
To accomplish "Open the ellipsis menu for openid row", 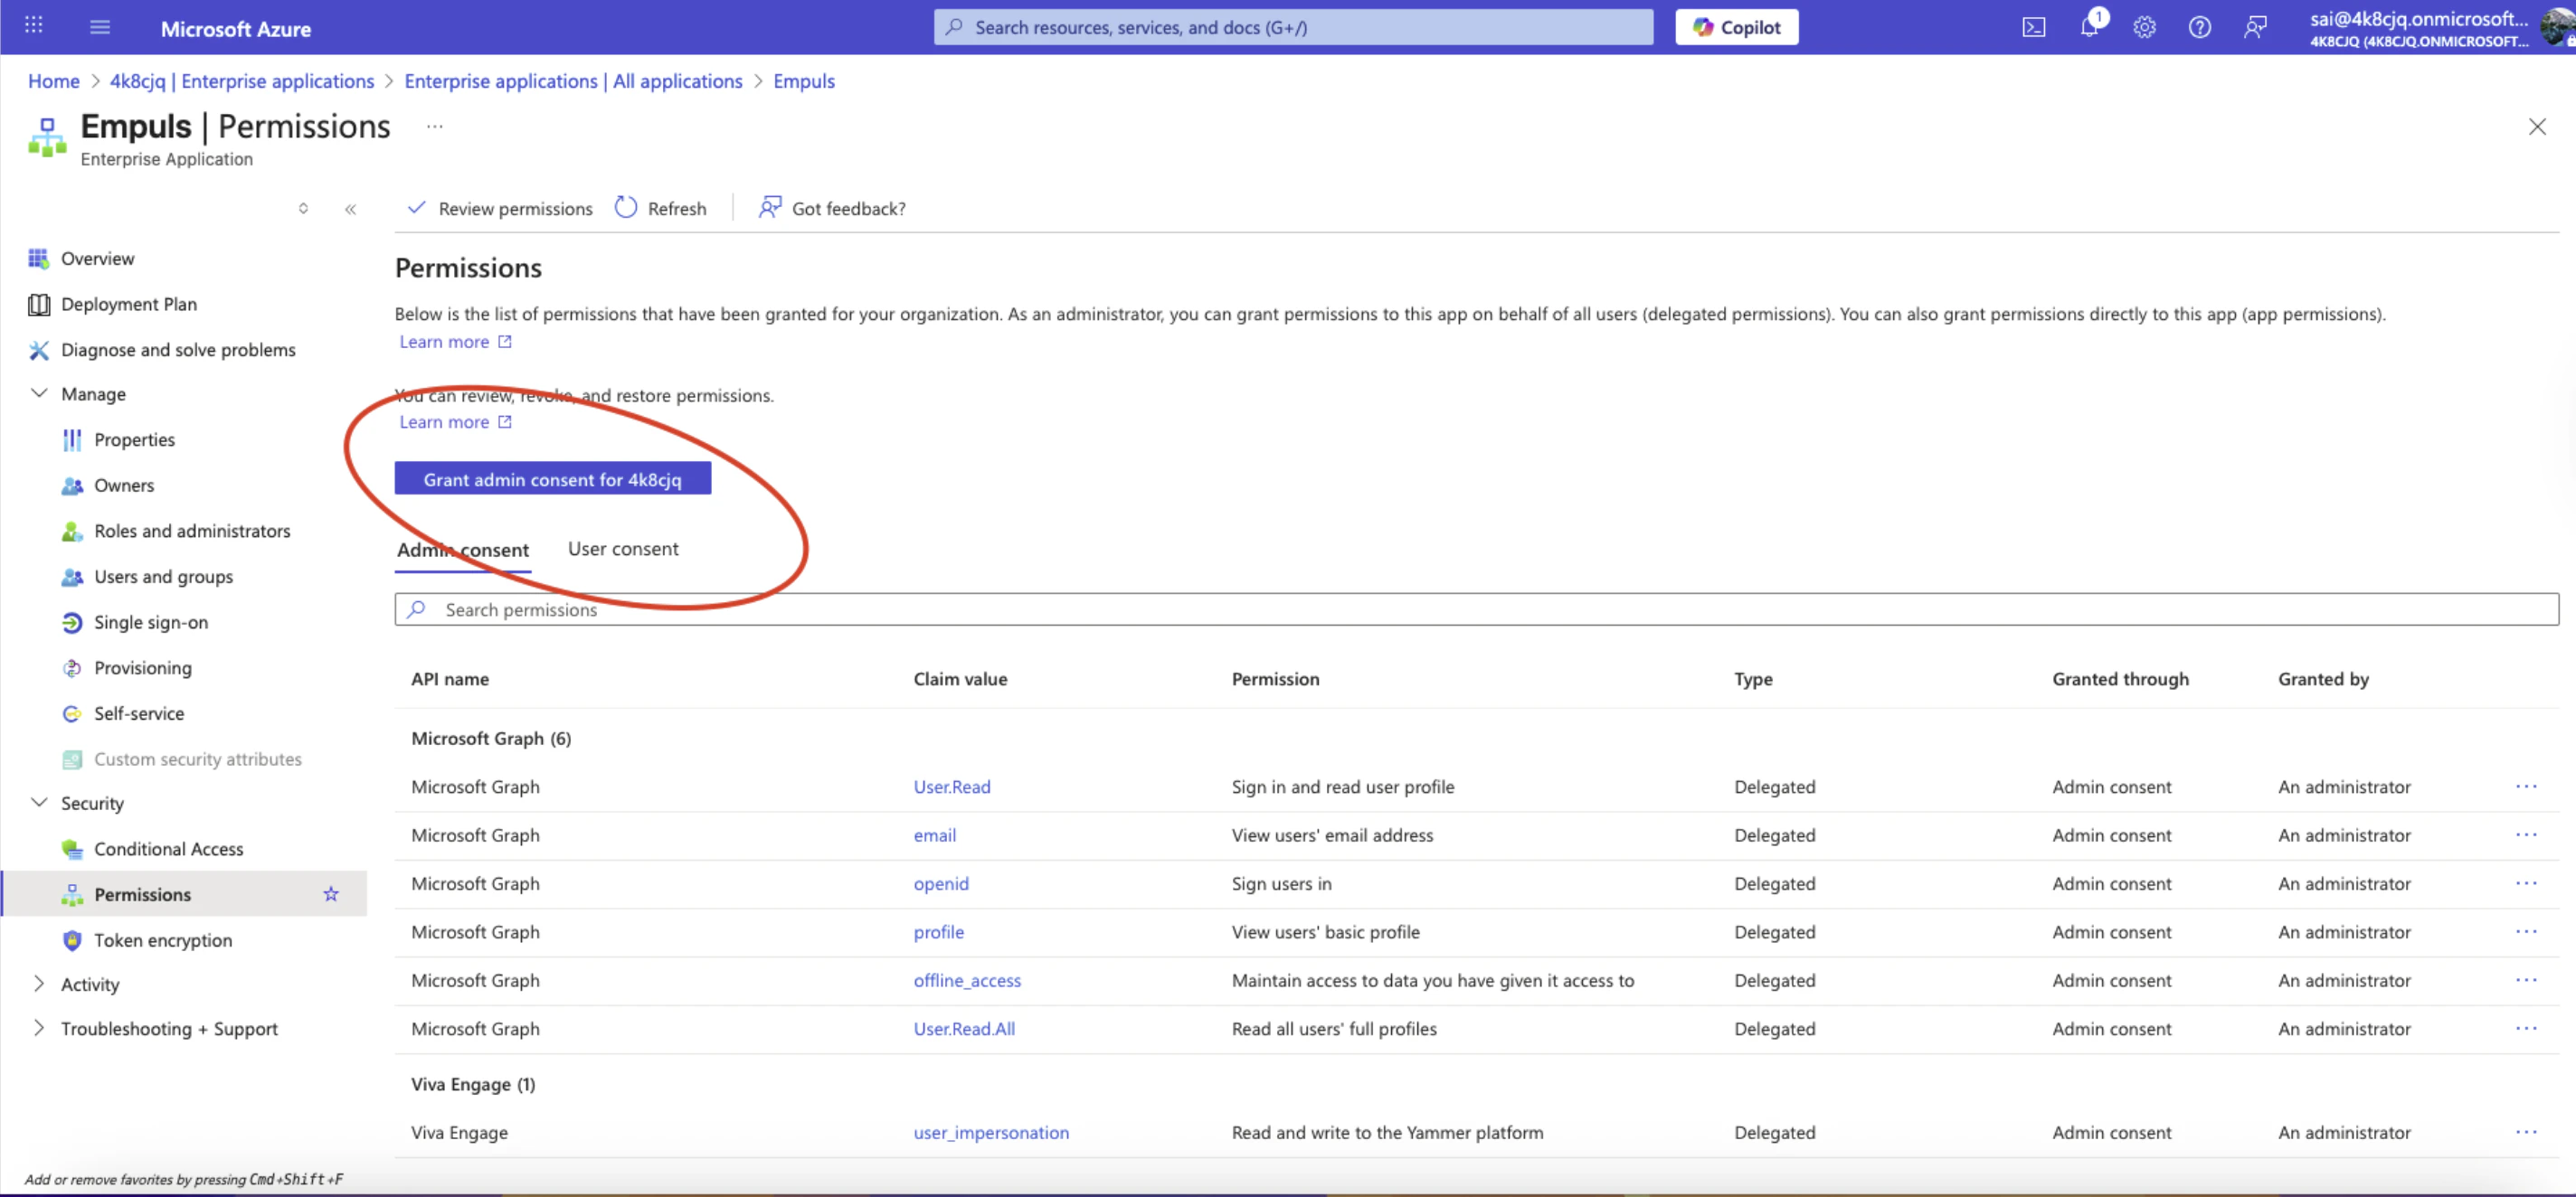I will tap(2526, 884).
